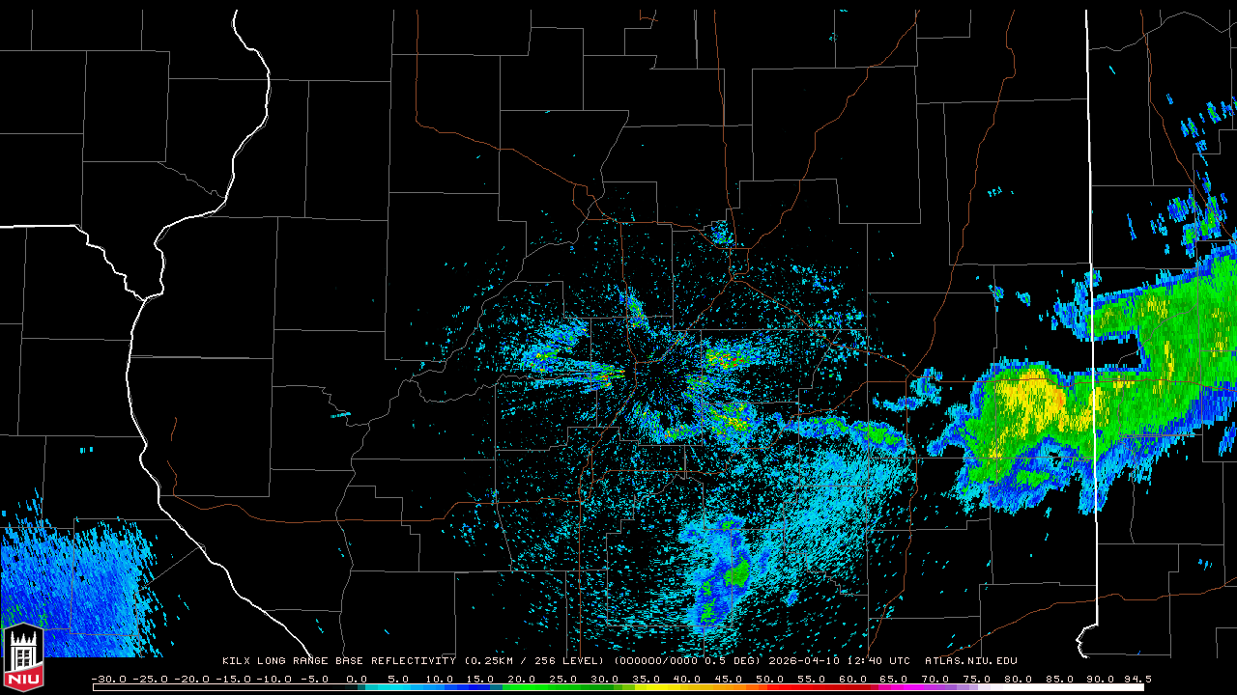Click the 2026-04-10 12:40 UTC timestamp
1237x695 pixels.
(x=839, y=661)
